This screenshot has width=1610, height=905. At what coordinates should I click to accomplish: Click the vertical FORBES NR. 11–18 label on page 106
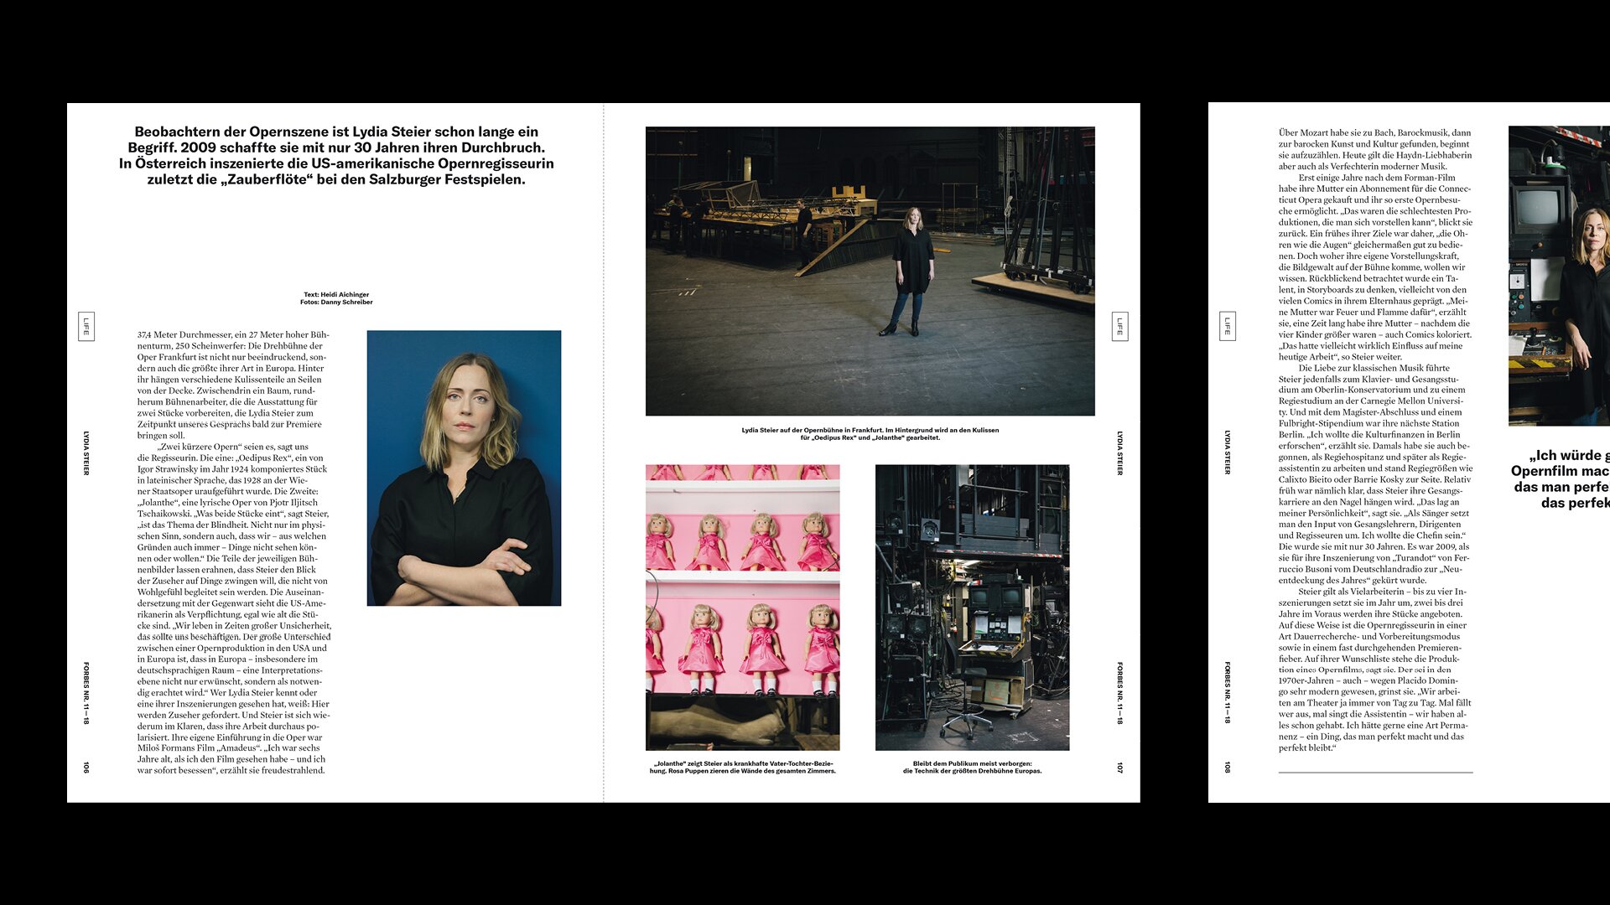tap(86, 692)
